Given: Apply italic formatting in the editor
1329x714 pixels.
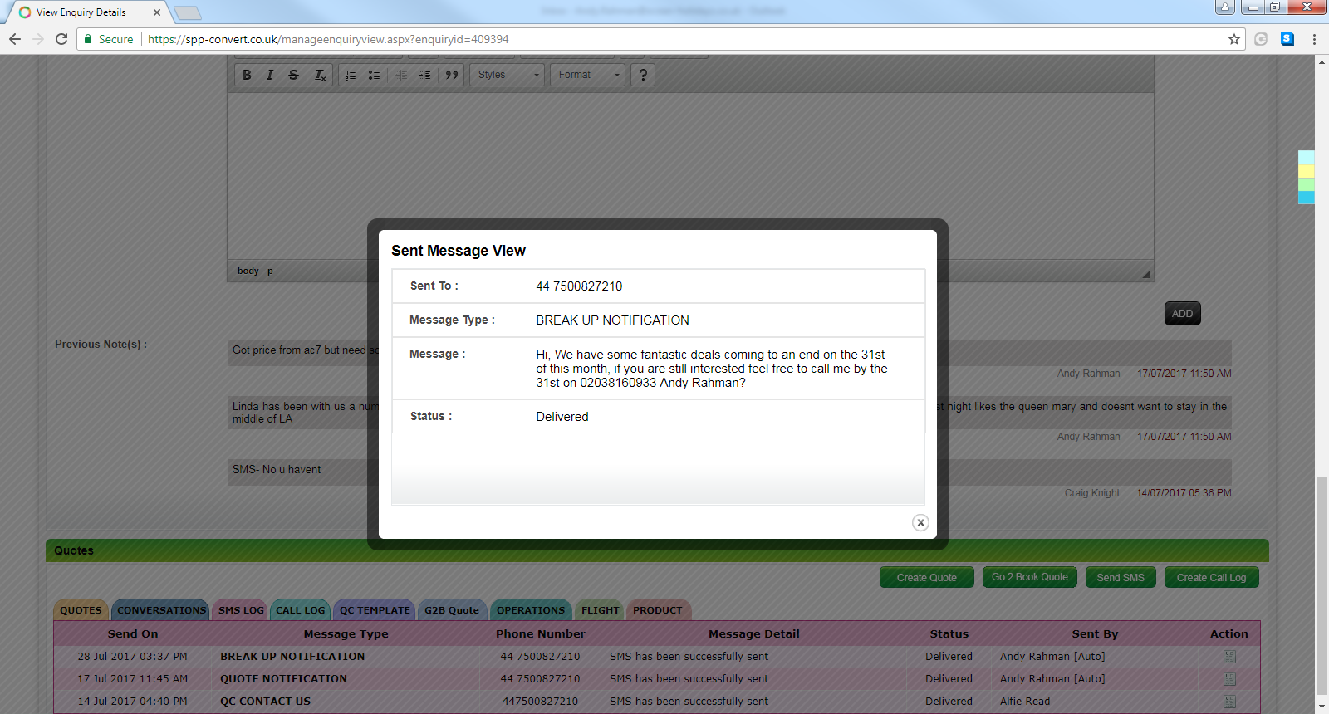Looking at the screenshot, I should (x=270, y=75).
